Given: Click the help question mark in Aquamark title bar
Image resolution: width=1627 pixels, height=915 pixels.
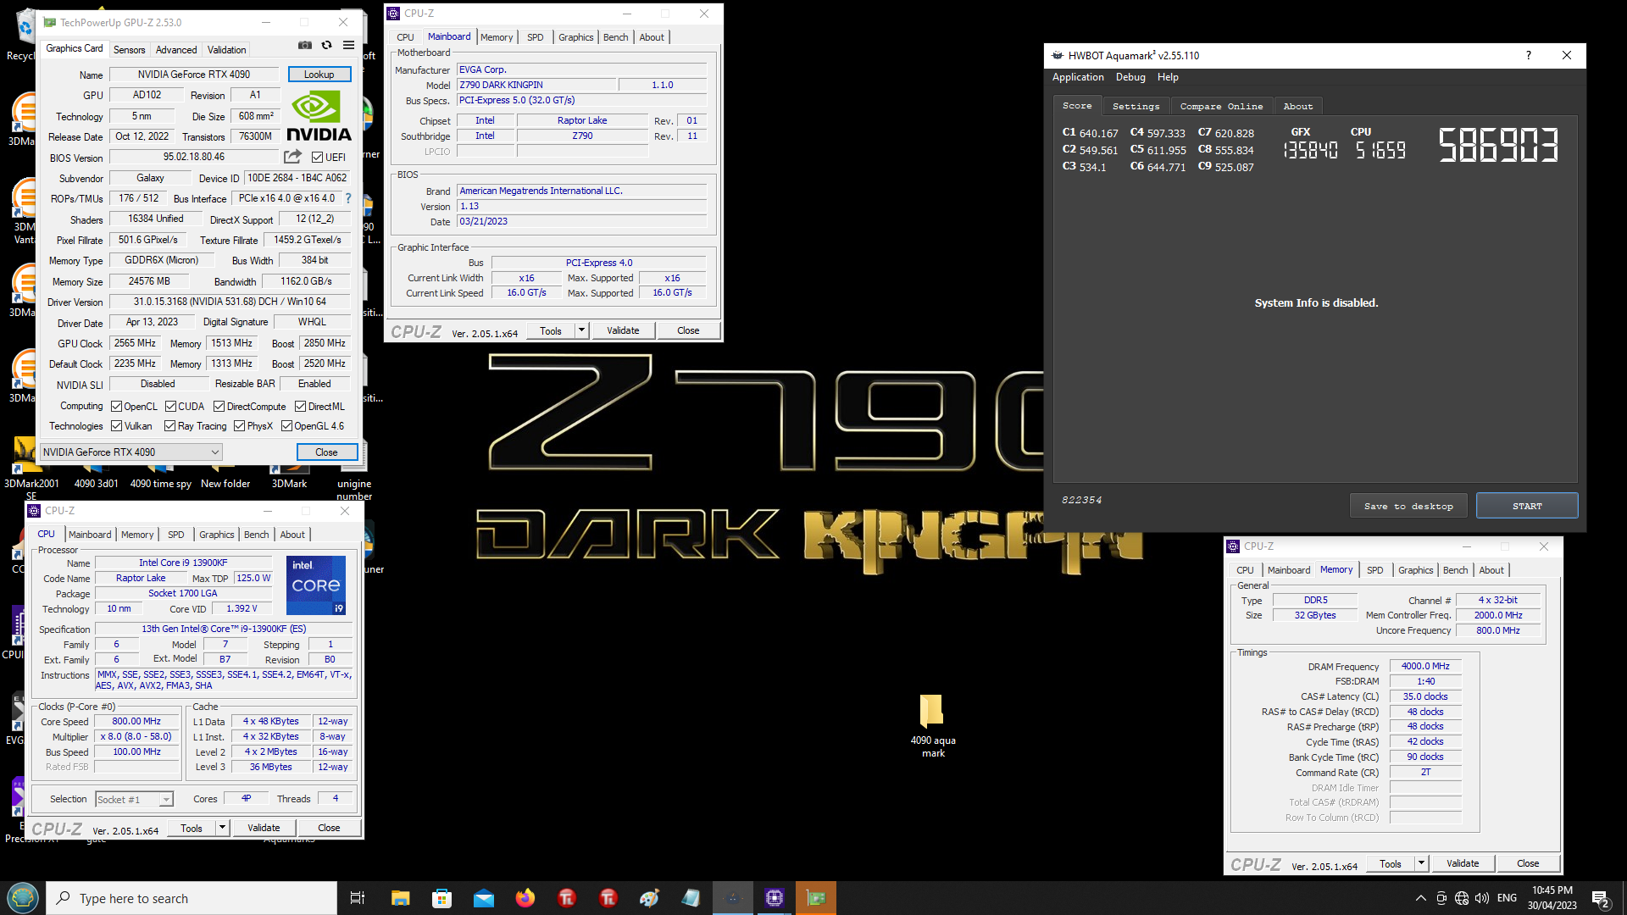Looking at the screenshot, I should pyautogui.click(x=1528, y=55).
